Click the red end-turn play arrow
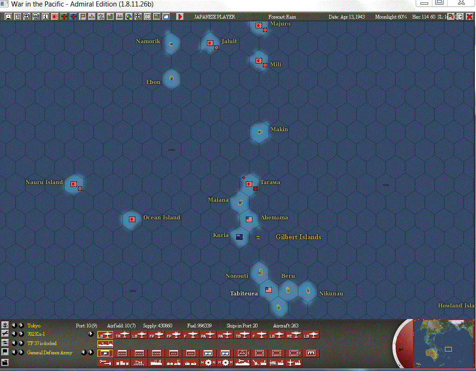476x371 pixels. coord(180,17)
